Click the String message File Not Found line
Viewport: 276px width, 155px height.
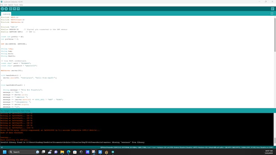coord(23,90)
